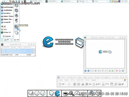Open the Back button history dropdown arrow

coord(66,84)
